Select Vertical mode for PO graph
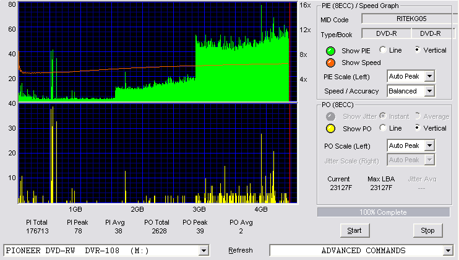Viewport: 459px width, 260px height. 417,128
